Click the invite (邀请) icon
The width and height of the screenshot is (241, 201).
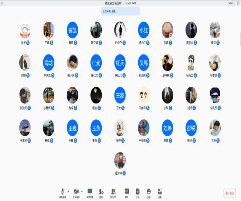click(101, 192)
